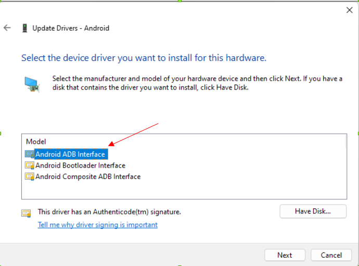The height and width of the screenshot is (266, 359).
Task: Close the Update Drivers dialog
Action: click(350, 10)
